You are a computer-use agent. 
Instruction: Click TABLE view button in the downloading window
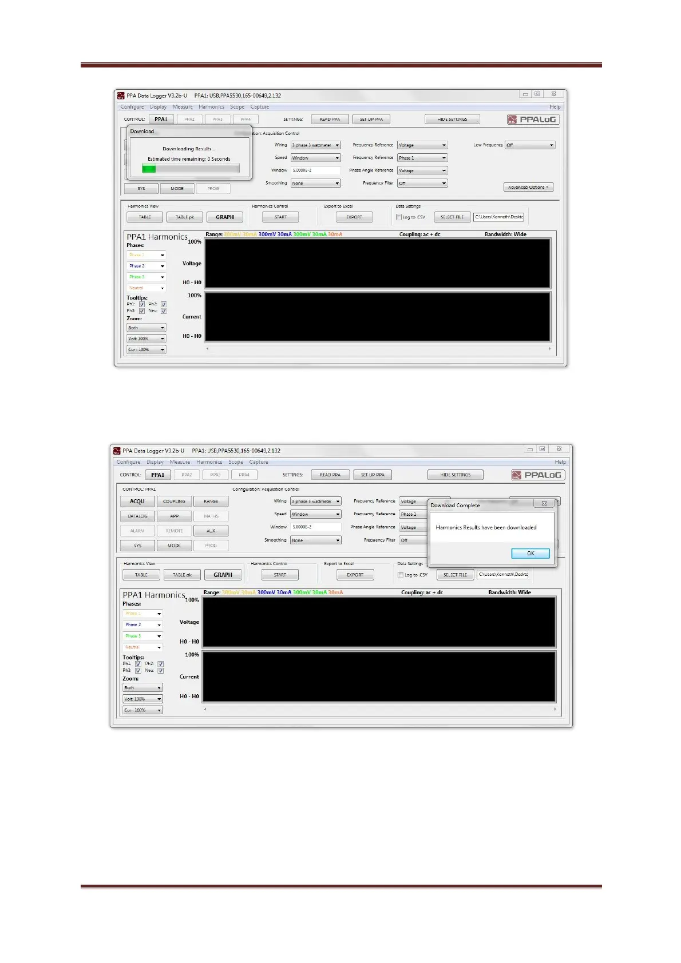coord(145,217)
